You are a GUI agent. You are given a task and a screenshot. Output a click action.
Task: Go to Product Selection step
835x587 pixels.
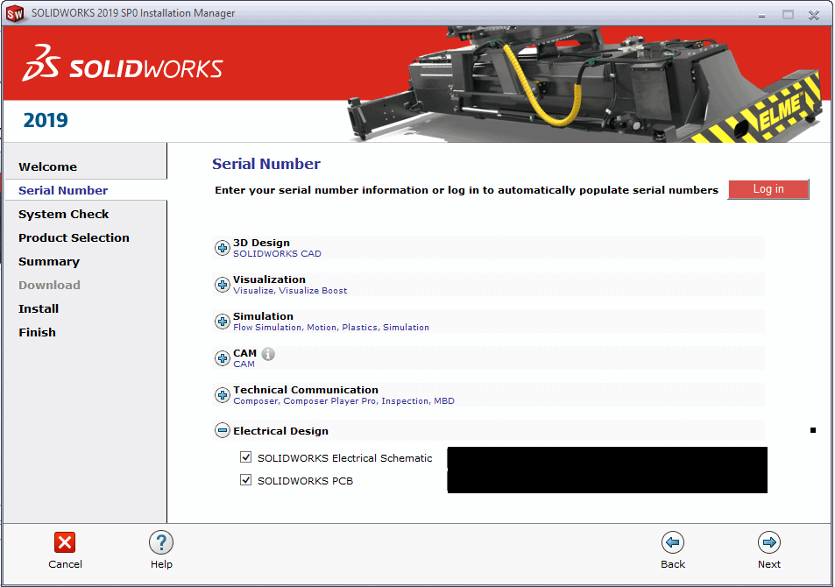(74, 237)
